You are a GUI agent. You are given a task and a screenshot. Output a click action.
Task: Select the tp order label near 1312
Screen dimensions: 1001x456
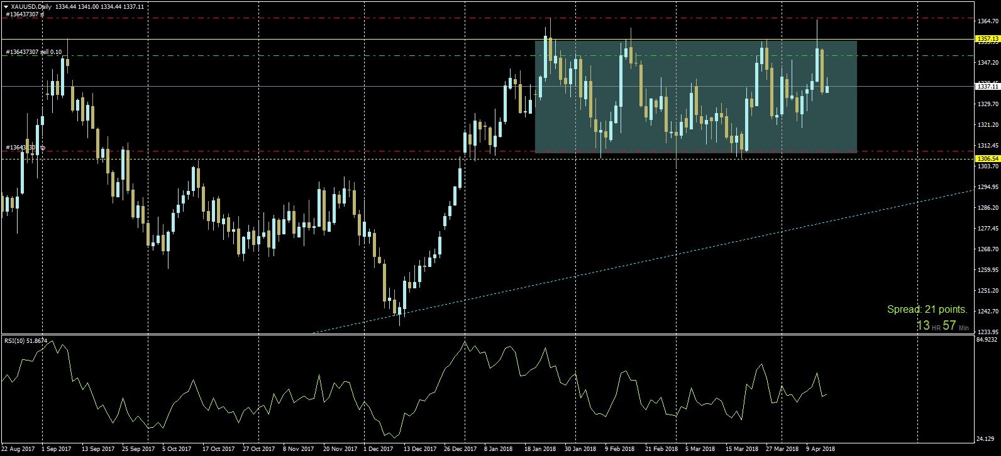click(x=26, y=148)
